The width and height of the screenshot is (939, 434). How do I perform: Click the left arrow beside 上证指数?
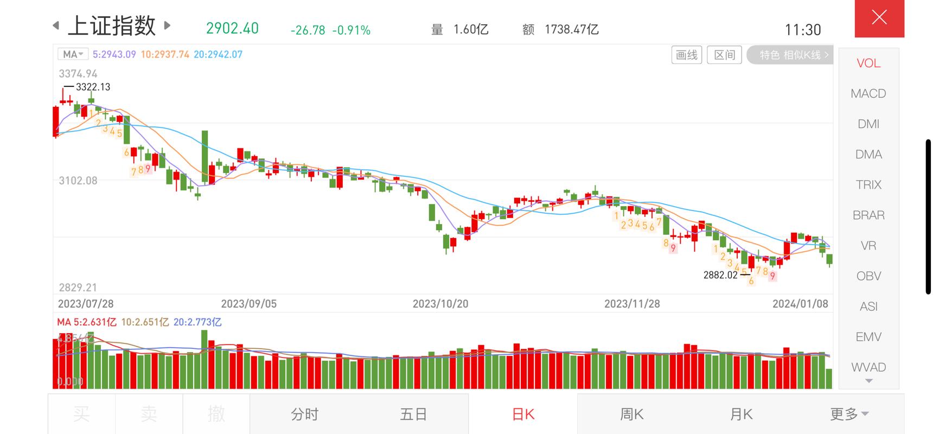coord(56,25)
